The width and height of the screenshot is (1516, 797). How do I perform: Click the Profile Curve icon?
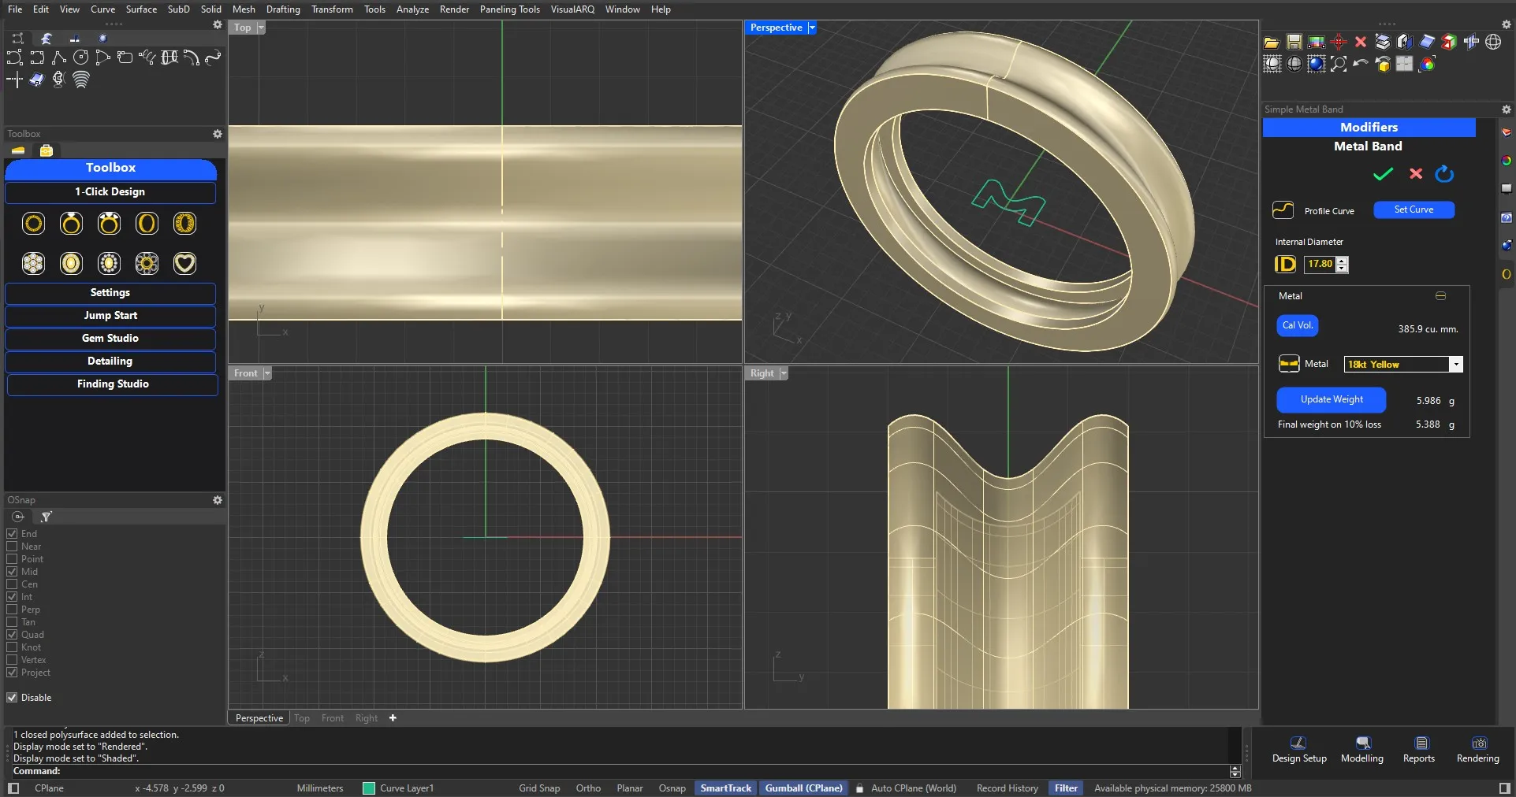tap(1283, 210)
